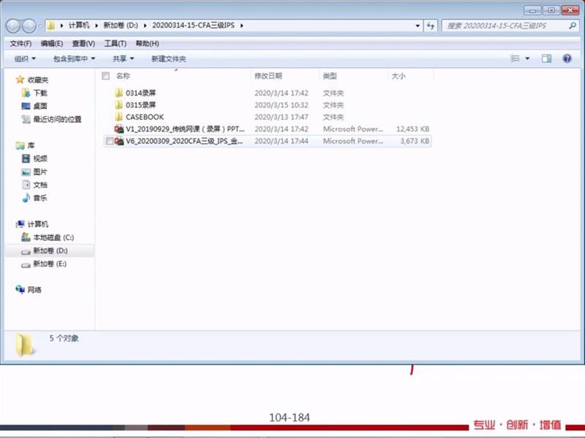Click 新加卷 (D:) in address breadcrumb
The height and width of the screenshot is (438, 585).
[x=121, y=26]
